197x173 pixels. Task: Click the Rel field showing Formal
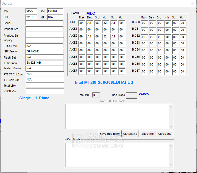[55, 11]
